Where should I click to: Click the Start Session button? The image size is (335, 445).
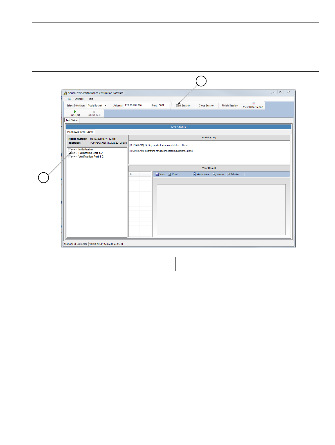[183, 105]
